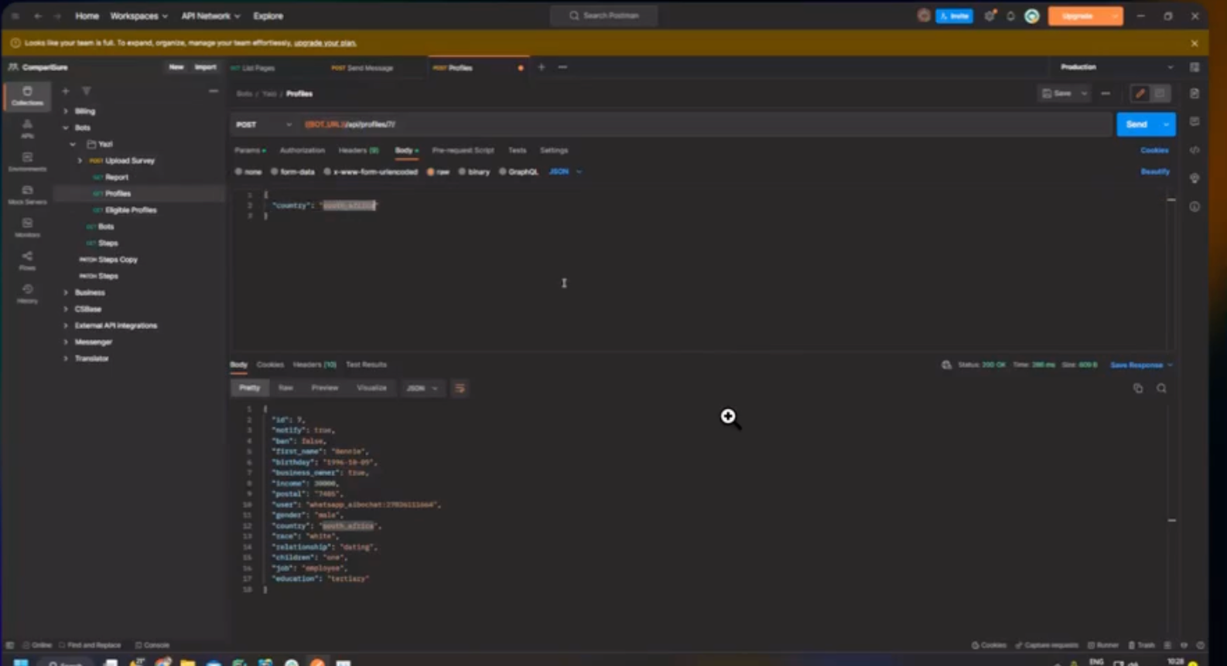Open the tab bar ellipsis options menu
The height and width of the screenshot is (666, 1227).
pyautogui.click(x=562, y=67)
